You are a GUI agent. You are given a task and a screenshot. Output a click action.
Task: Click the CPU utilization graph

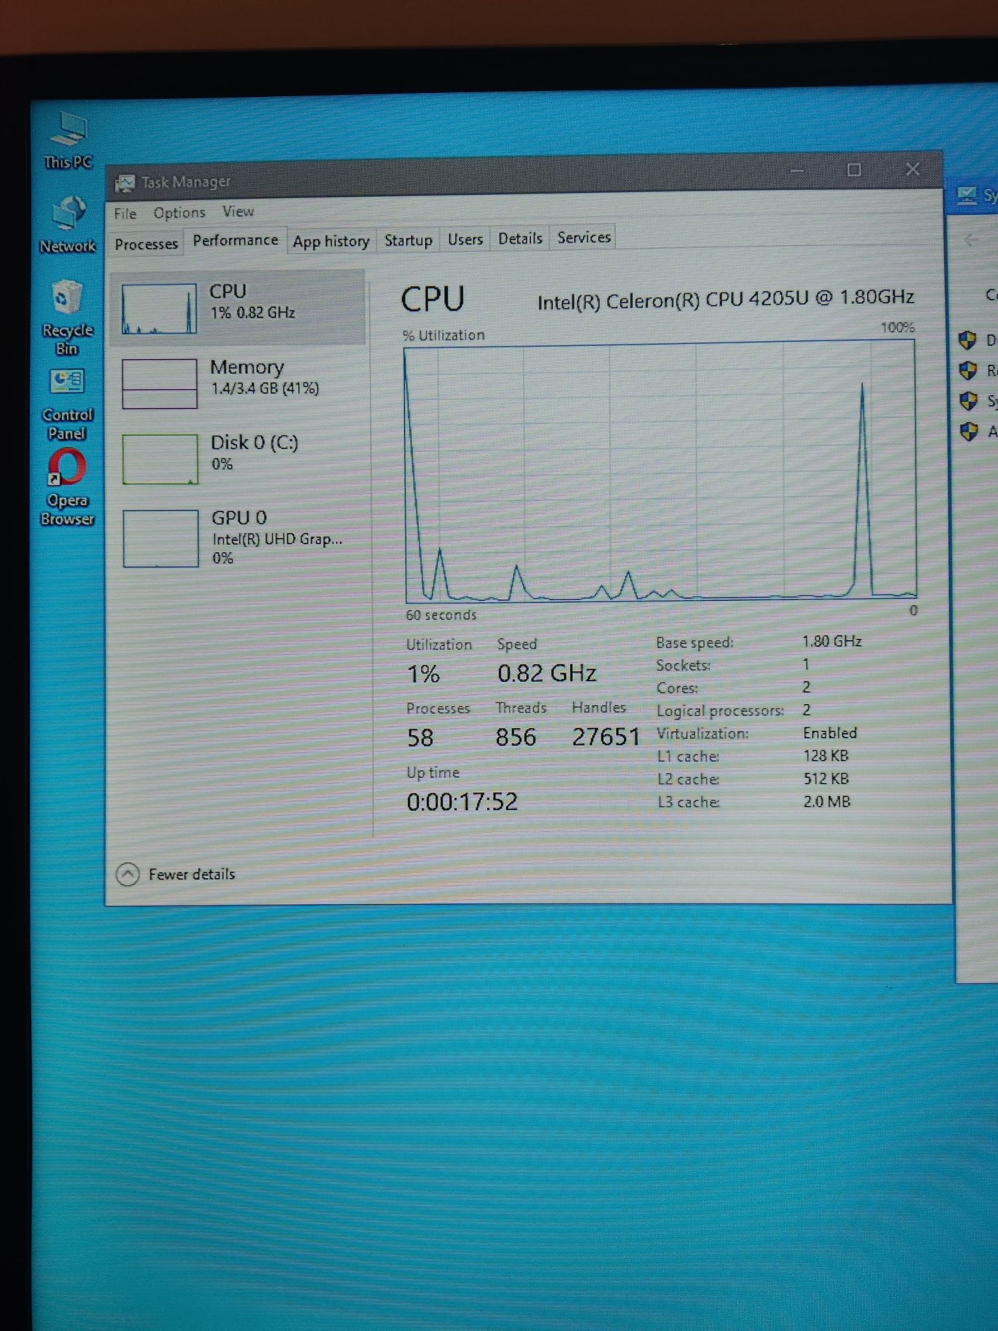pyautogui.click(x=661, y=471)
